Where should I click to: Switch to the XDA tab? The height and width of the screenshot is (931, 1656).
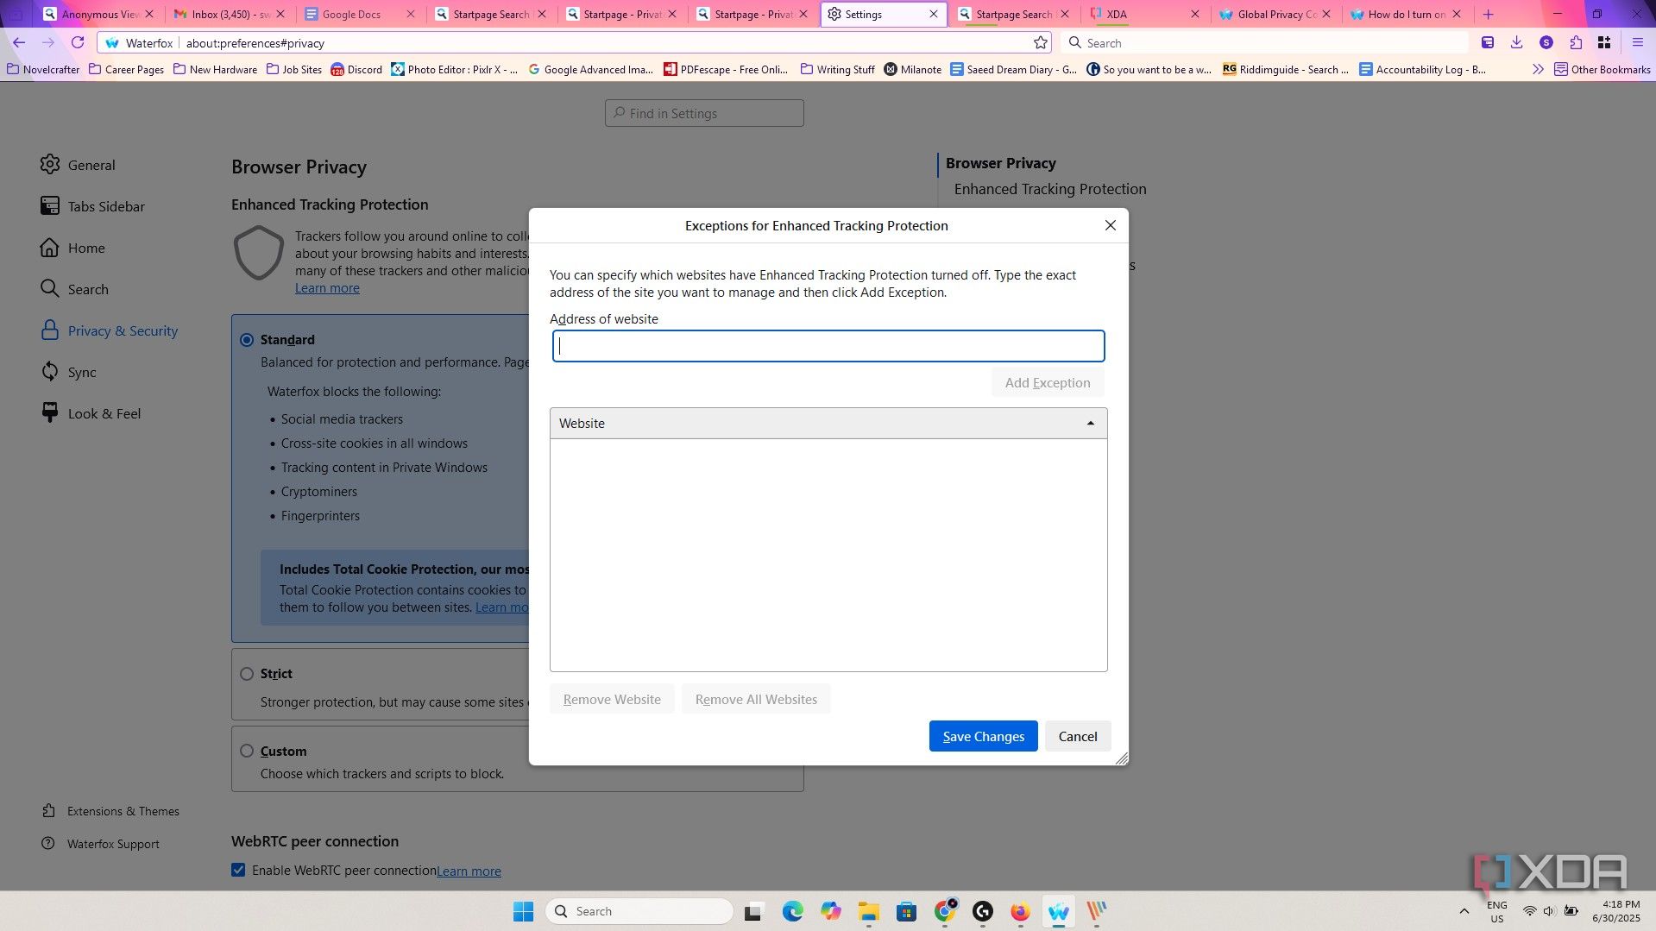(1144, 14)
